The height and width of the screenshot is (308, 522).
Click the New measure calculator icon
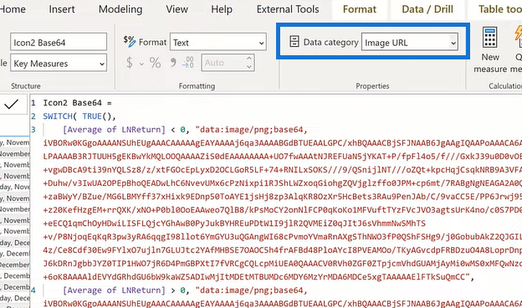coord(490,38)
